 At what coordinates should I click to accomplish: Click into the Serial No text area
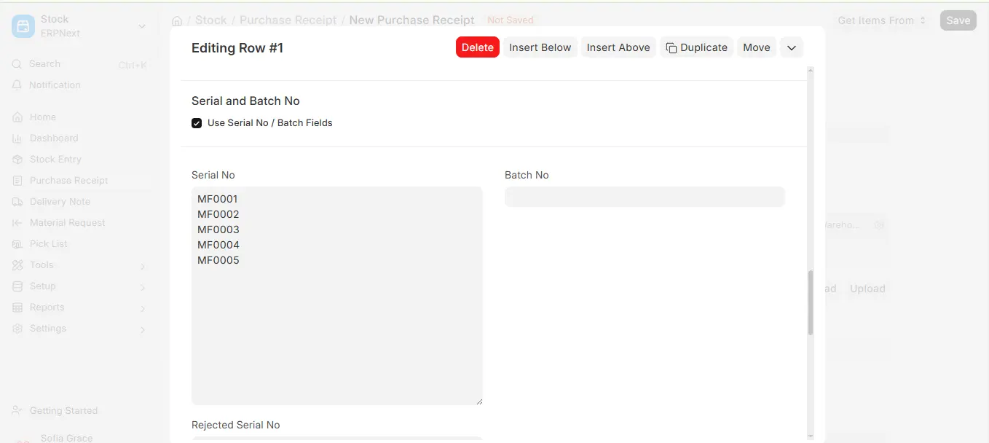tap(337, 296)
